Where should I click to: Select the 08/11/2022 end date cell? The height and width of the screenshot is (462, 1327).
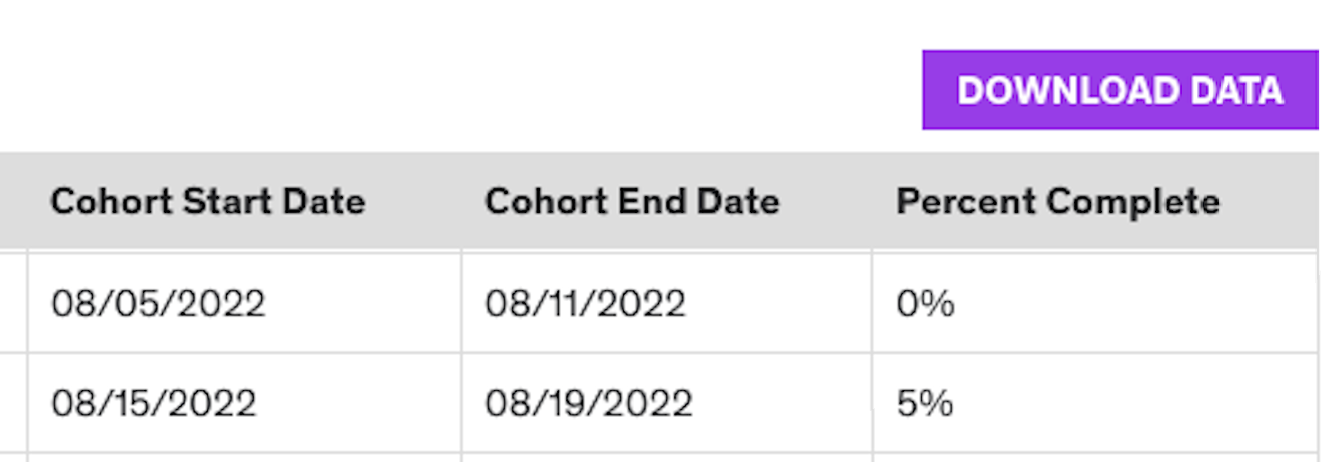pos(585,304)
